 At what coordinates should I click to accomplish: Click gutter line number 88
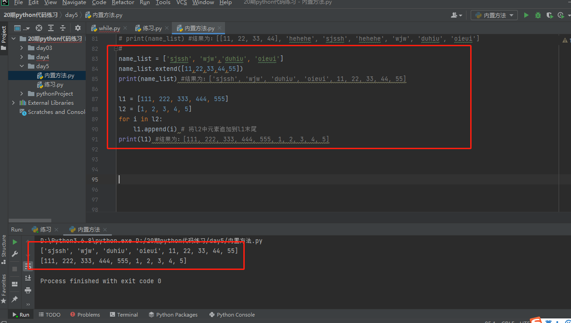[95, 109]
